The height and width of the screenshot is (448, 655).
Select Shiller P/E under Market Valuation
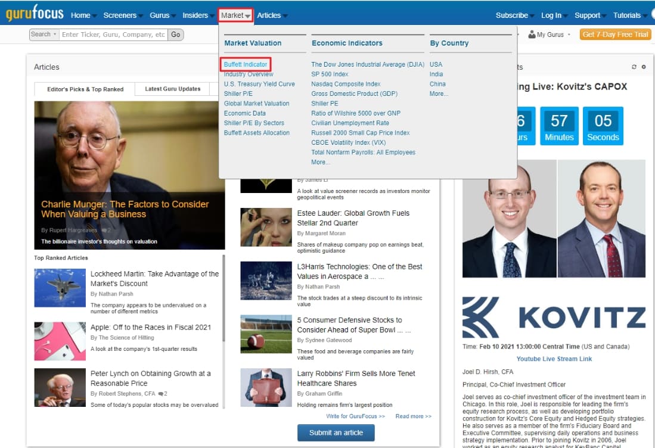tap(238, 94)
